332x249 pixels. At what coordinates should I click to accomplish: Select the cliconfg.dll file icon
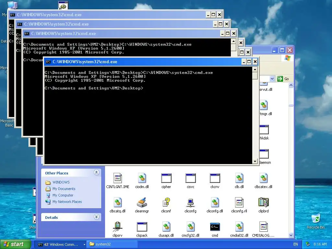point(215,202)
